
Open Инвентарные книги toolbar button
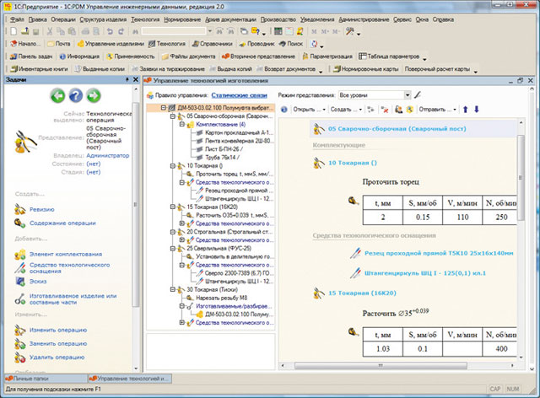39,69
